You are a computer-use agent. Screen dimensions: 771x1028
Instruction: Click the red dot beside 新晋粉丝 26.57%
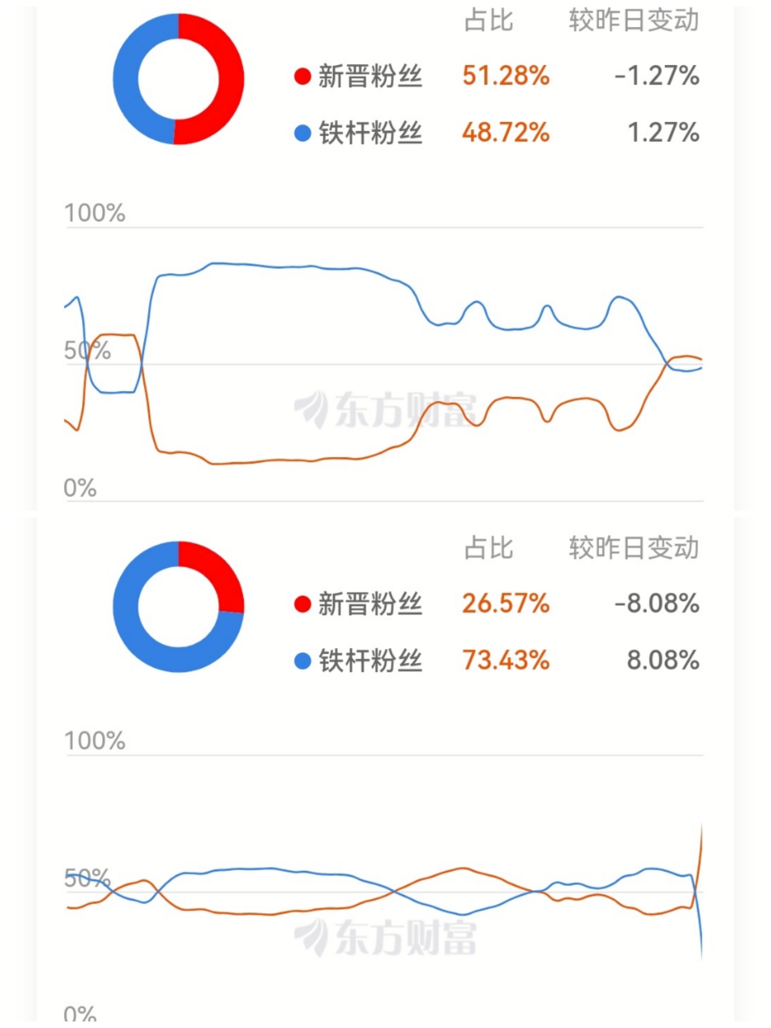pyautogui.click(x=302, y=604)
